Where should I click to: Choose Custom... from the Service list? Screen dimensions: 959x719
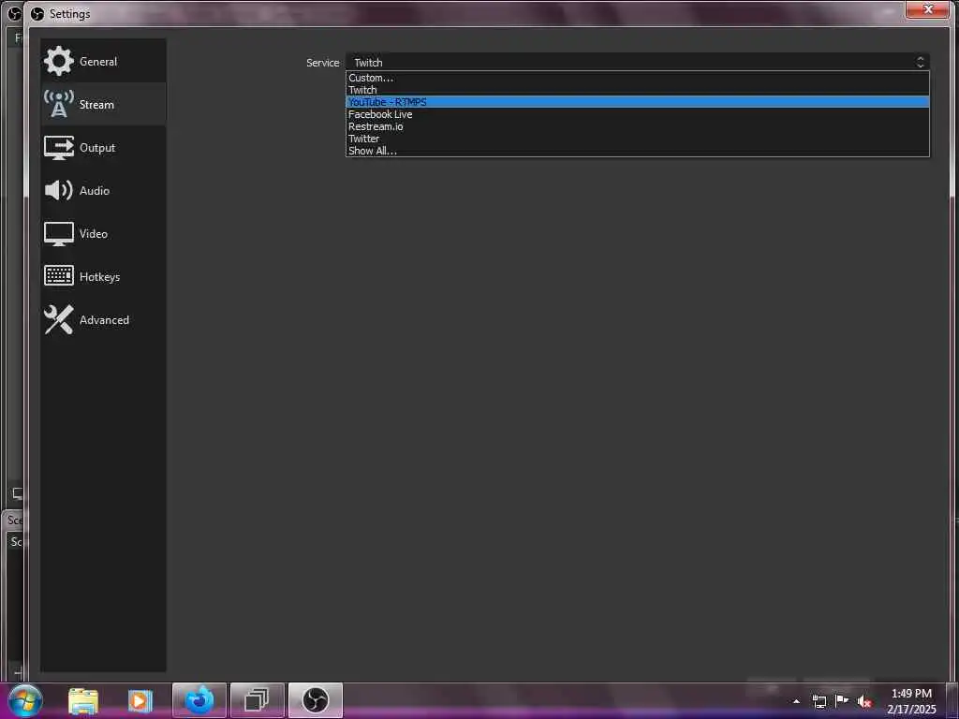(x=637, y=78)
